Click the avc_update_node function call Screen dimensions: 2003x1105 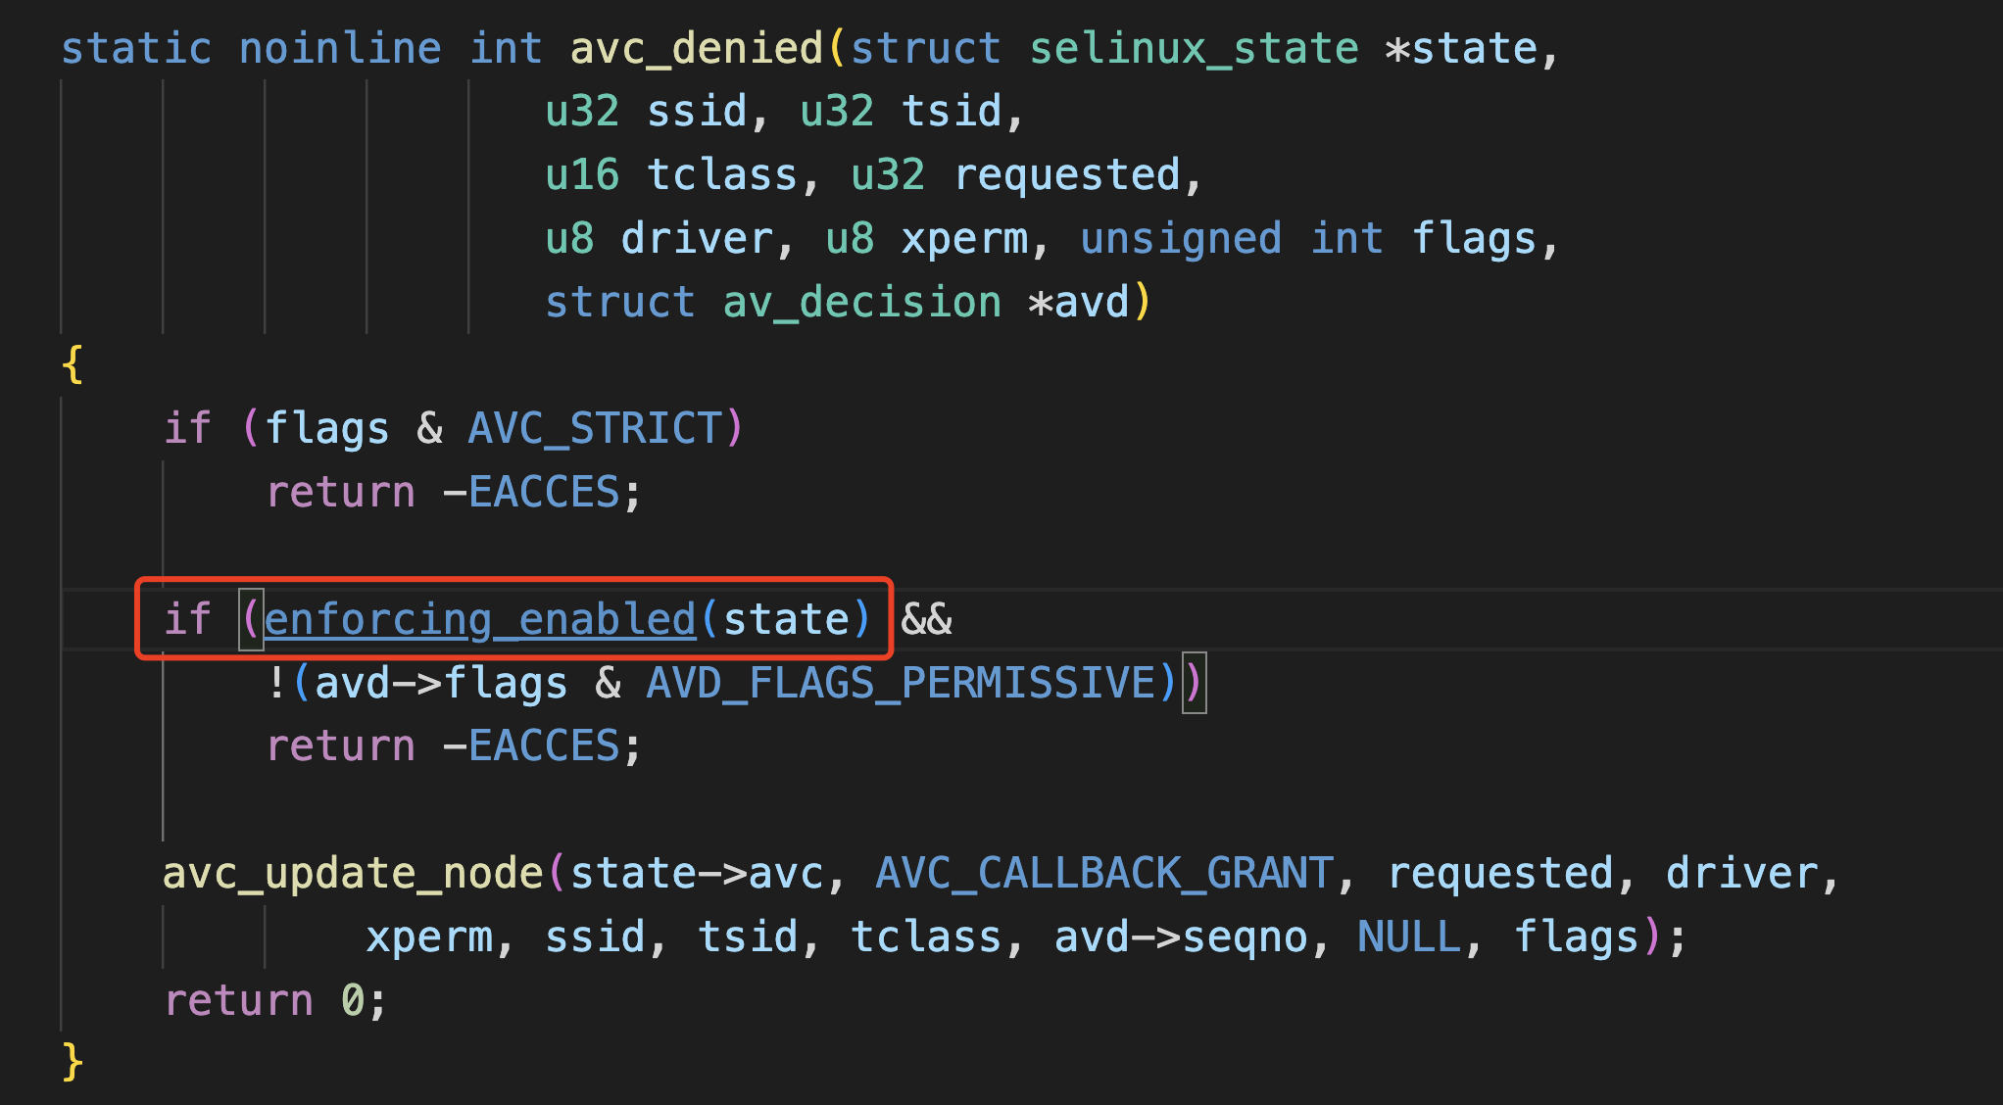click(353, 873)
